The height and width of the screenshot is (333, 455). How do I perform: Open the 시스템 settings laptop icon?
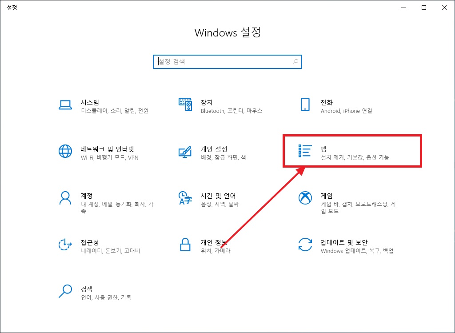point(65,105)
